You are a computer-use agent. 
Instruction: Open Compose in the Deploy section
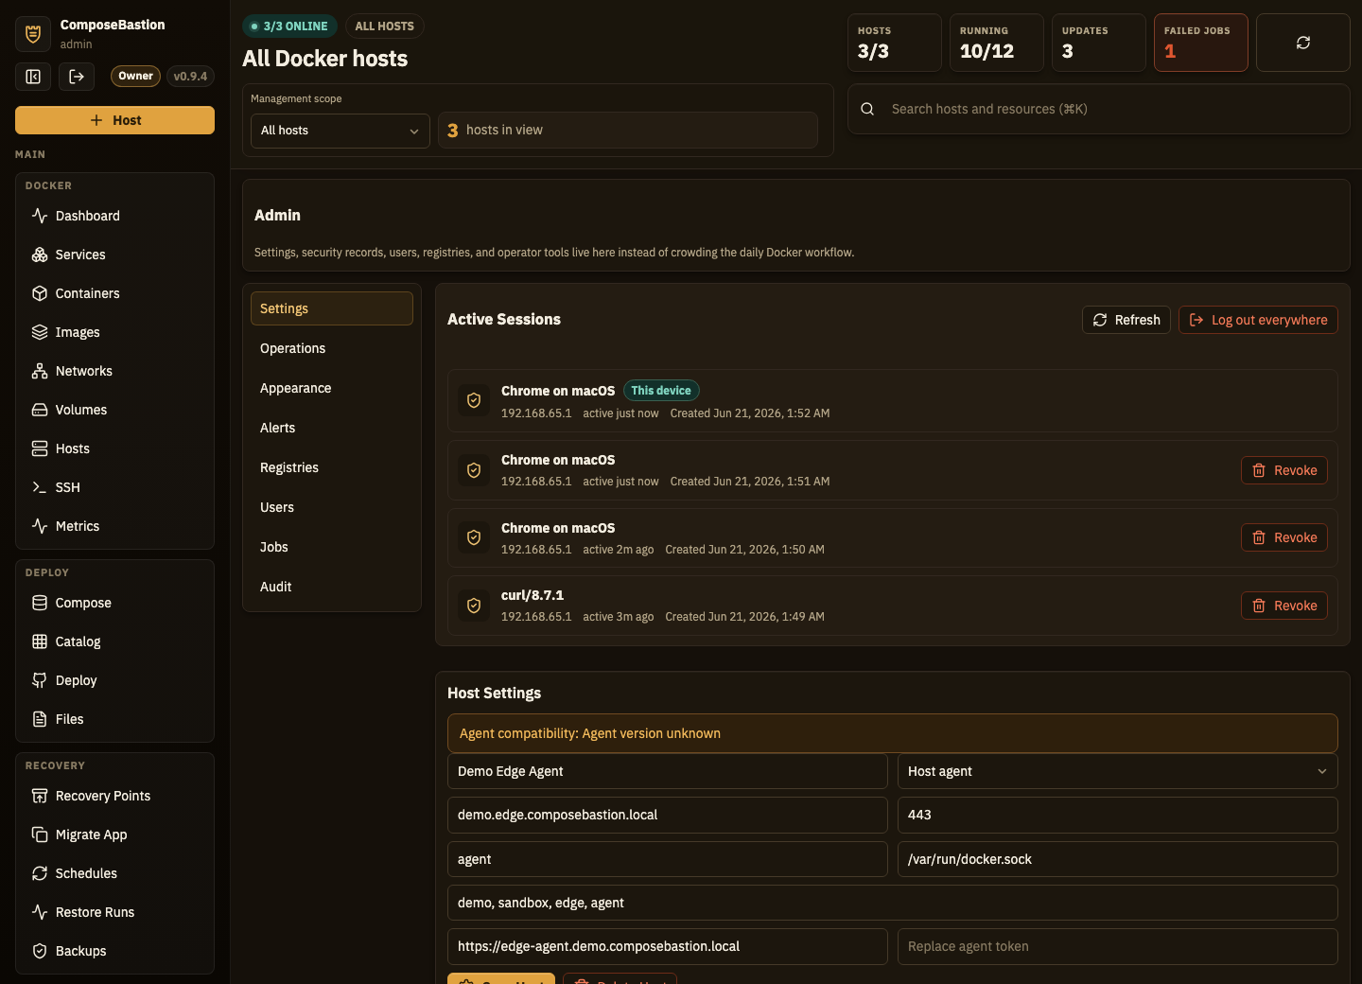coord(115,603)
